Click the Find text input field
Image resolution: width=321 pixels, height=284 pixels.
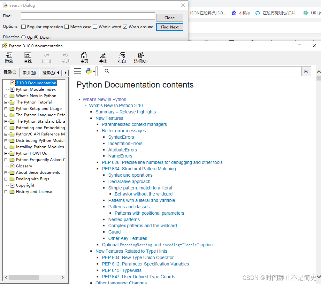[88, 16]
